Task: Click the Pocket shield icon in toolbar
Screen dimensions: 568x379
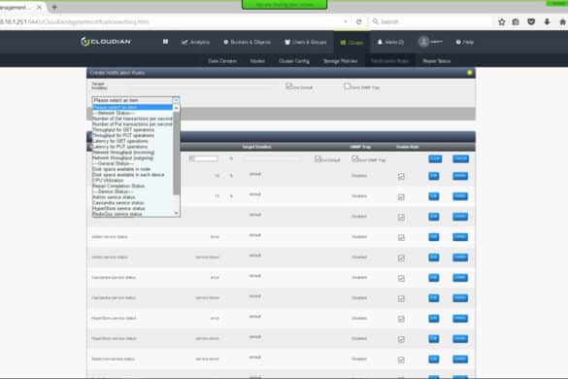Action: (x=531, y=22)
